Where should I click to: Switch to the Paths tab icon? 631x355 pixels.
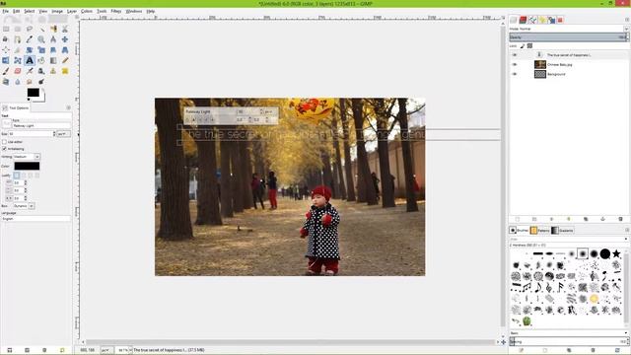[x=532, y=20]
